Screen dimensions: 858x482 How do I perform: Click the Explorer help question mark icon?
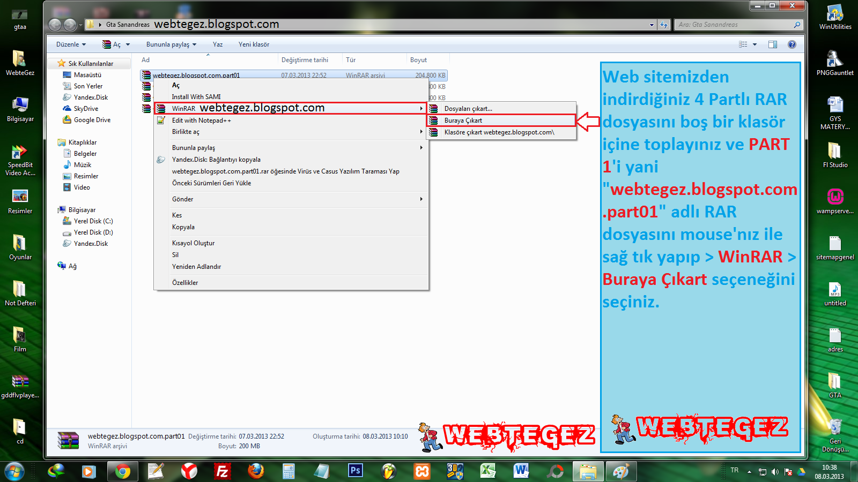coord(792,44)
